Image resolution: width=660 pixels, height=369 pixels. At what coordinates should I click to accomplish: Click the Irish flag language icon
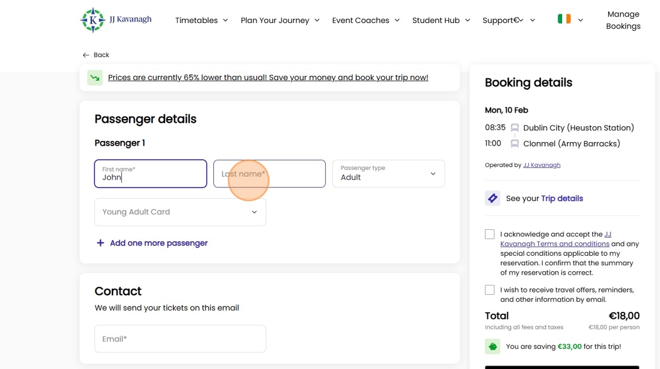564,19
